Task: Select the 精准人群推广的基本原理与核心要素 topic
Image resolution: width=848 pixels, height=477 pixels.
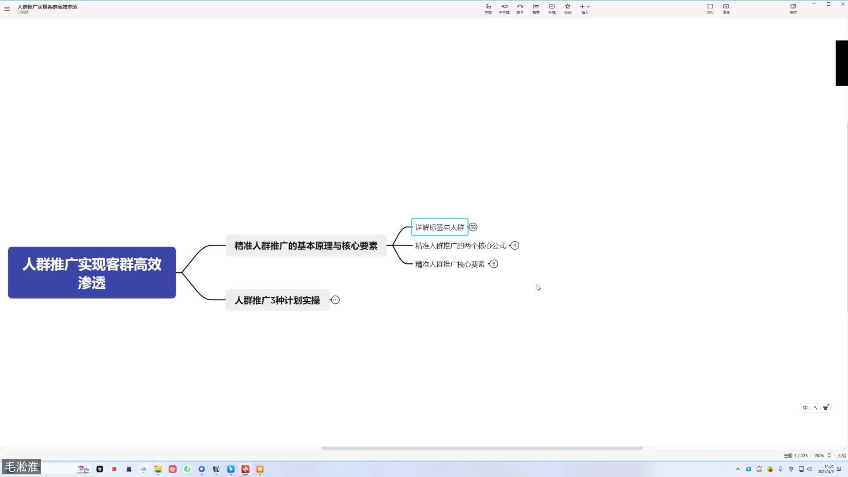Action: (x=306, y=246)
